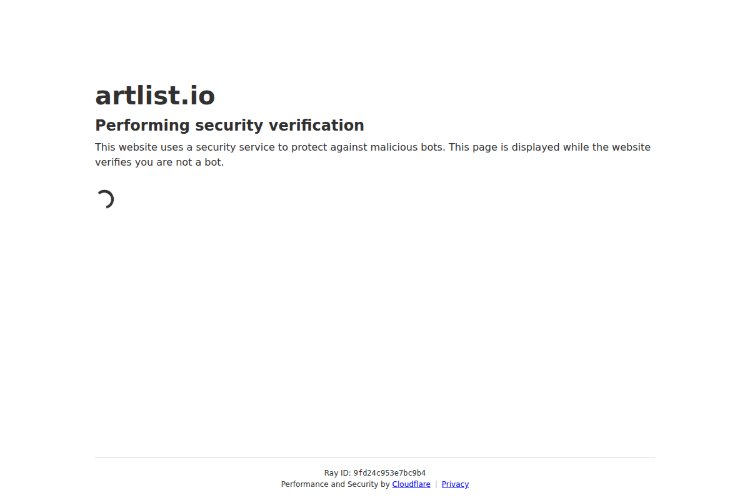
Task: Select the artlist.io heading text
Action: 155,96
